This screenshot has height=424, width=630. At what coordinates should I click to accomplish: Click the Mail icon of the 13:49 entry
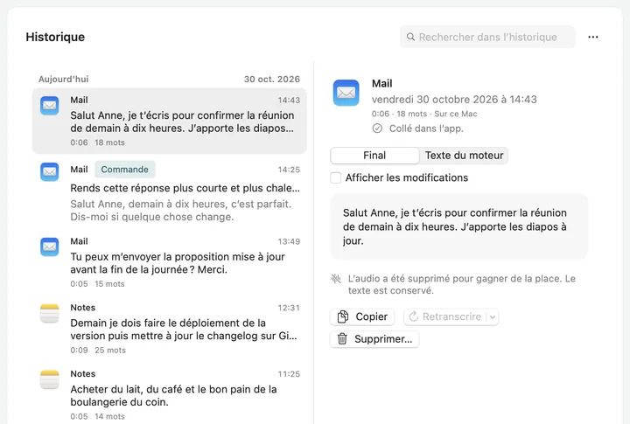(x=49, y=247)
